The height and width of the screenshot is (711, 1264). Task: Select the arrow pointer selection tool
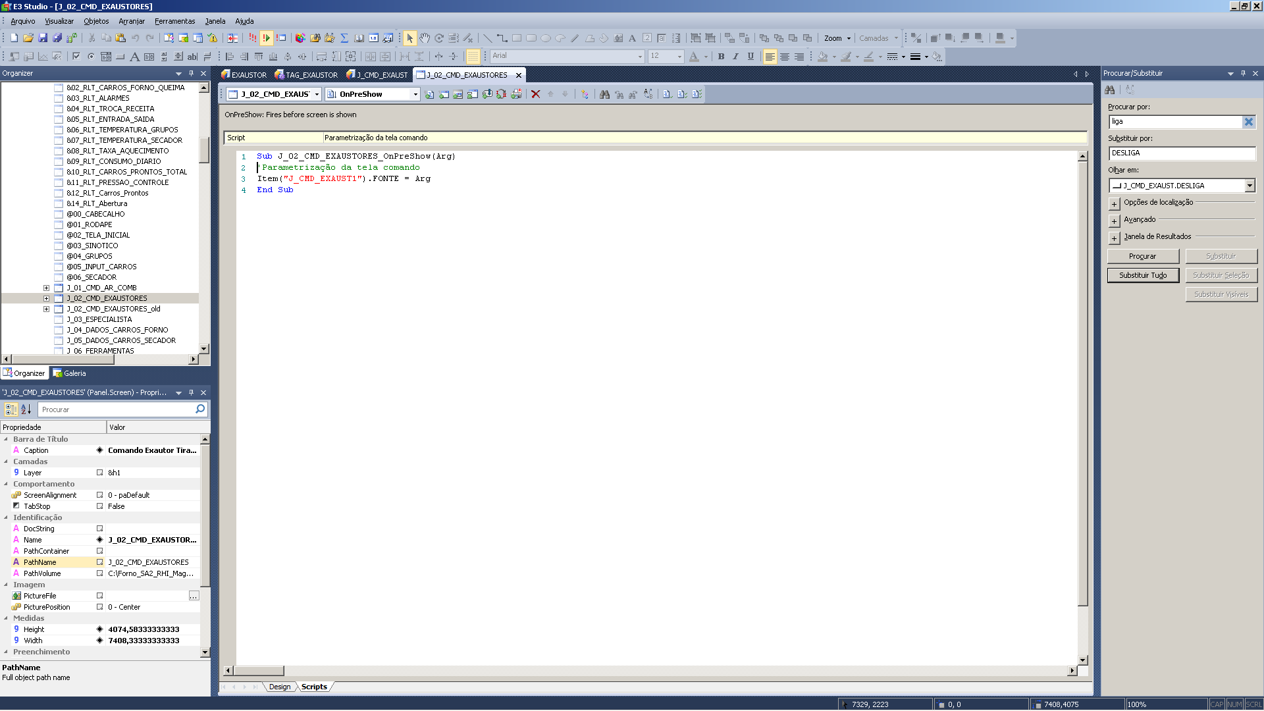click(409, 38)
